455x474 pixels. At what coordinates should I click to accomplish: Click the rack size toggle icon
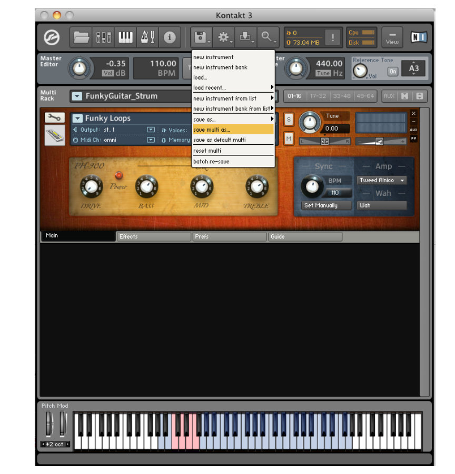420,96
